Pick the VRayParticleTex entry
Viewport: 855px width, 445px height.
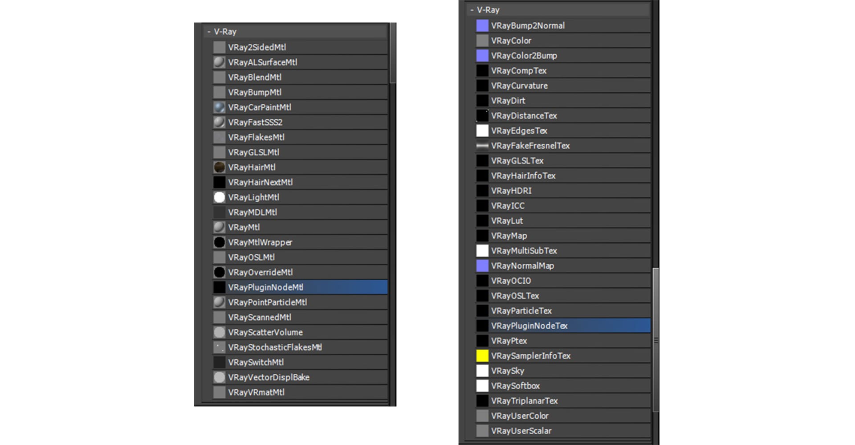(x=563, y=310)
